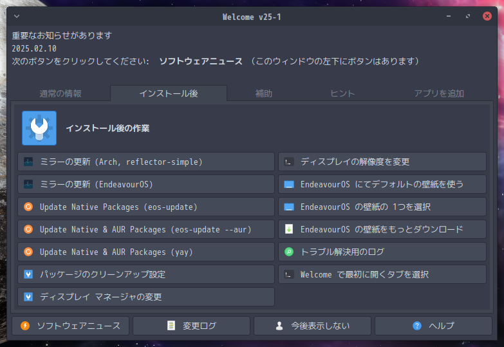
Task: Open パッケージのクリーンアップ設定
Action: point(146,274)
